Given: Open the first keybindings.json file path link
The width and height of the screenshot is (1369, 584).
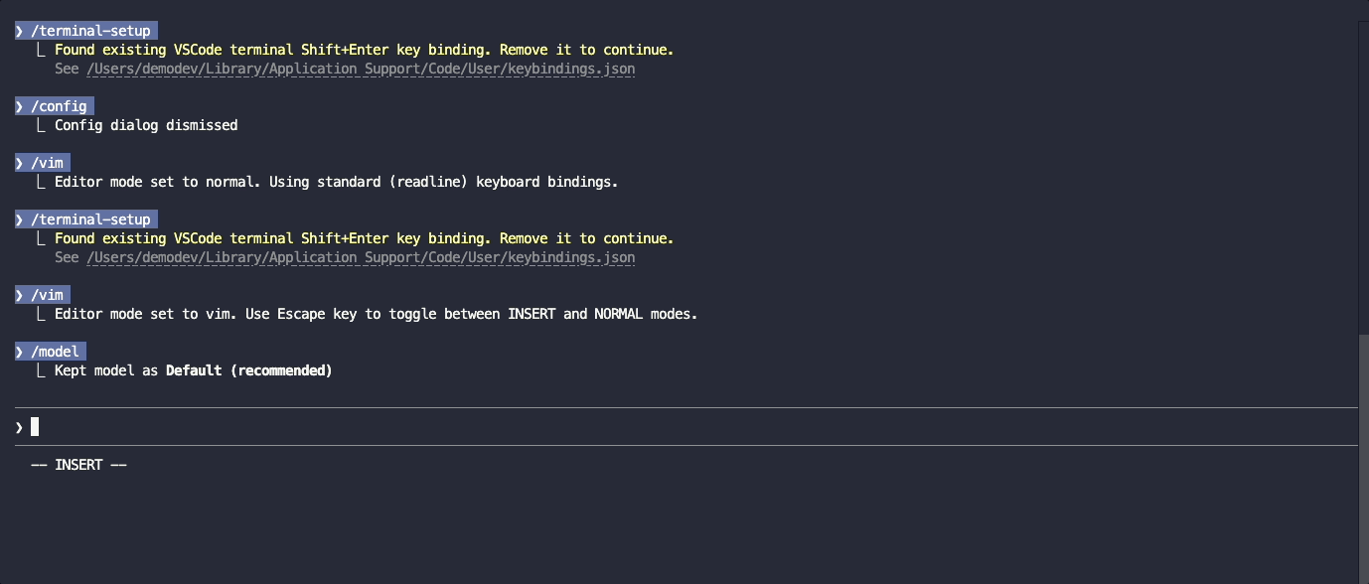Looking at the screenshot, I should point(361,70).
